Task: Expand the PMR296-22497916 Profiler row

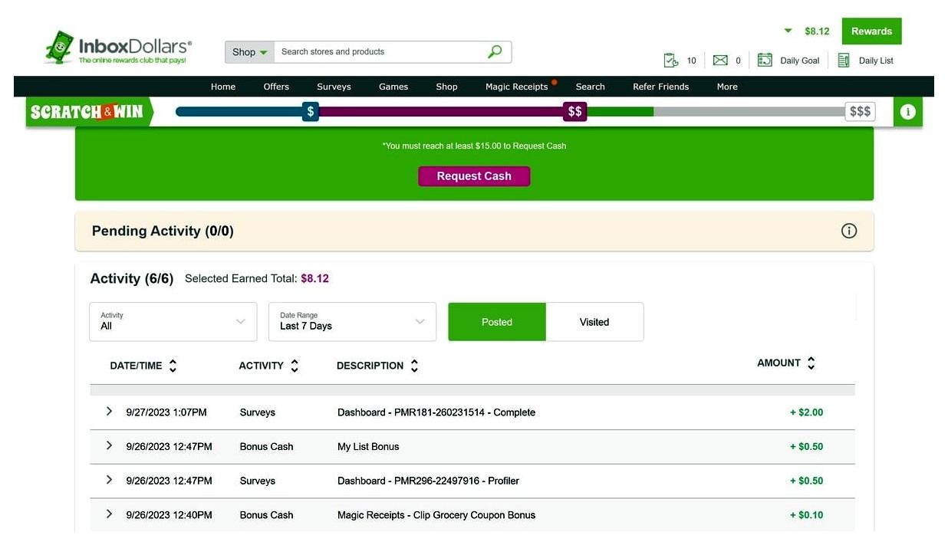Action: click(109, 480)
